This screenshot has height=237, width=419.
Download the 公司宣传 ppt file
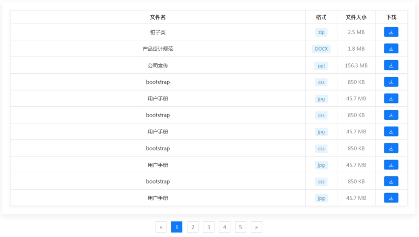391,65
